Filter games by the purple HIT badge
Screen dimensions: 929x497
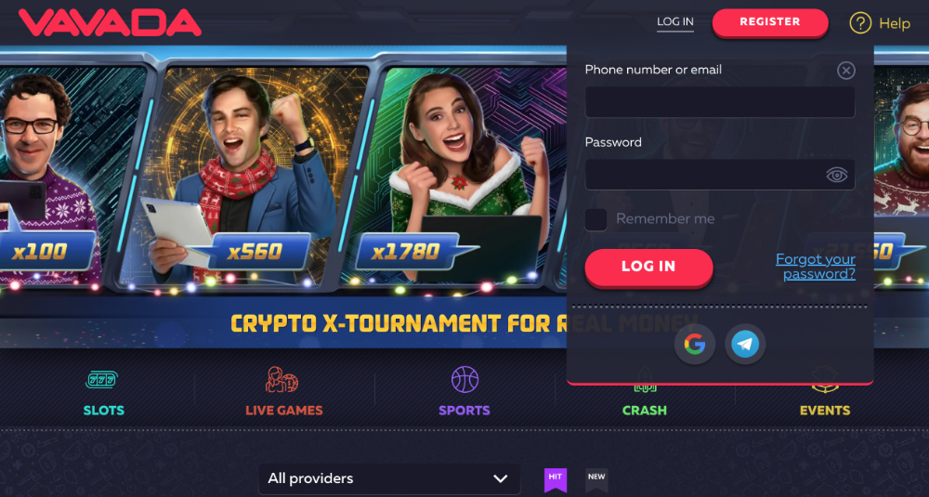click(x=556, y=480)
